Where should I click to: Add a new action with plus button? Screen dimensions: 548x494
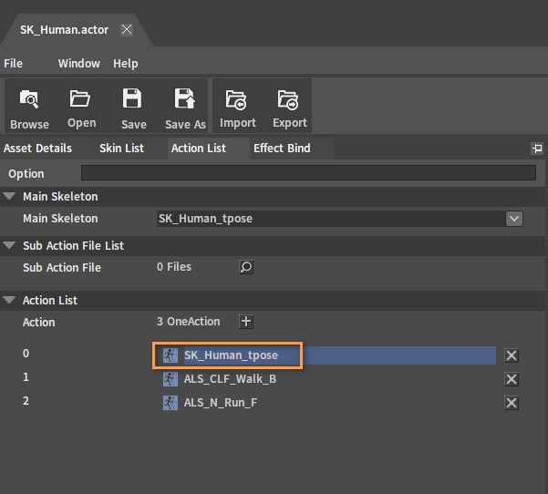click(x=246, y=322)
